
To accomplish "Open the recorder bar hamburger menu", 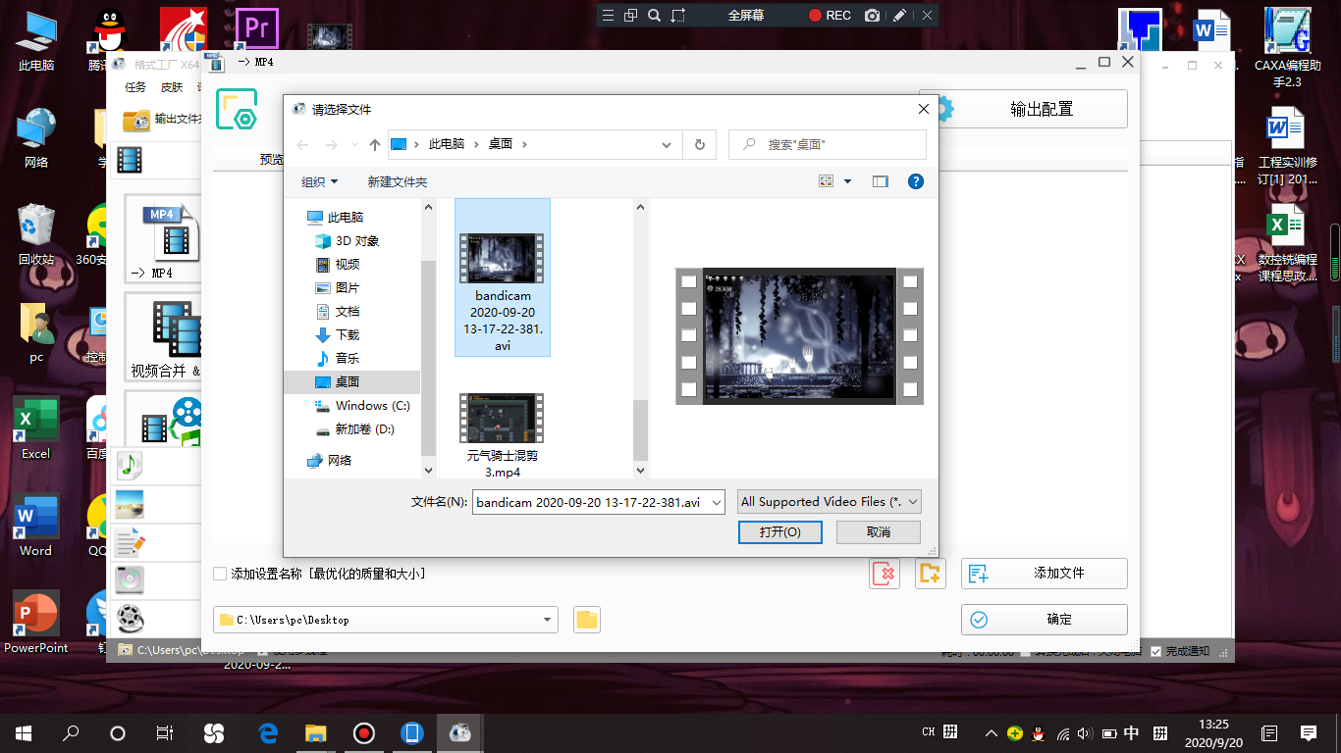I will [x=608, y=15].
